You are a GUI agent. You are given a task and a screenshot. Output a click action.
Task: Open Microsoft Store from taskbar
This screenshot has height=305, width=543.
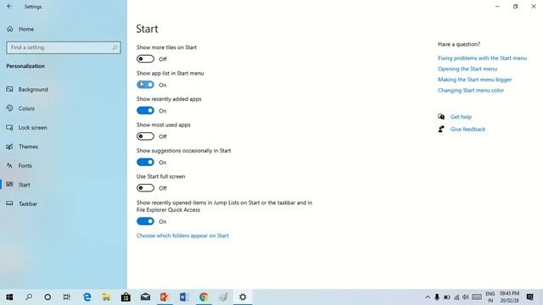[126, 297]
